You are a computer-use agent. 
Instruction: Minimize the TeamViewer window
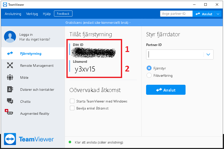click(194, 4)
